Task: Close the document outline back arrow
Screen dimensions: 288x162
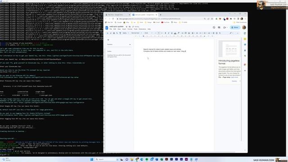Action: pyautogui.click(x=108, y=40)
